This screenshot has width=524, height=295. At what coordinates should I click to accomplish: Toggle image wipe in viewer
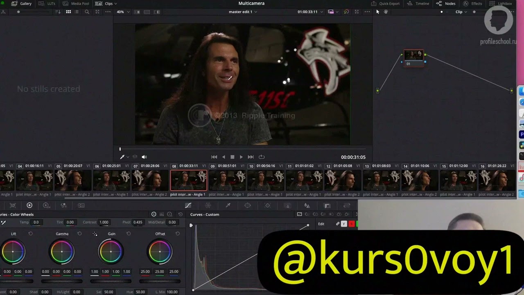pos(137,12)
